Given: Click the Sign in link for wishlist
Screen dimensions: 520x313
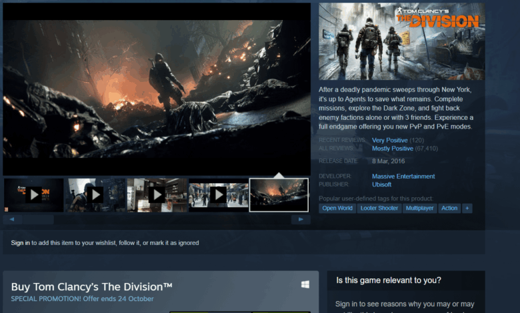Looking at the screenshot, I should pos(20,243).
